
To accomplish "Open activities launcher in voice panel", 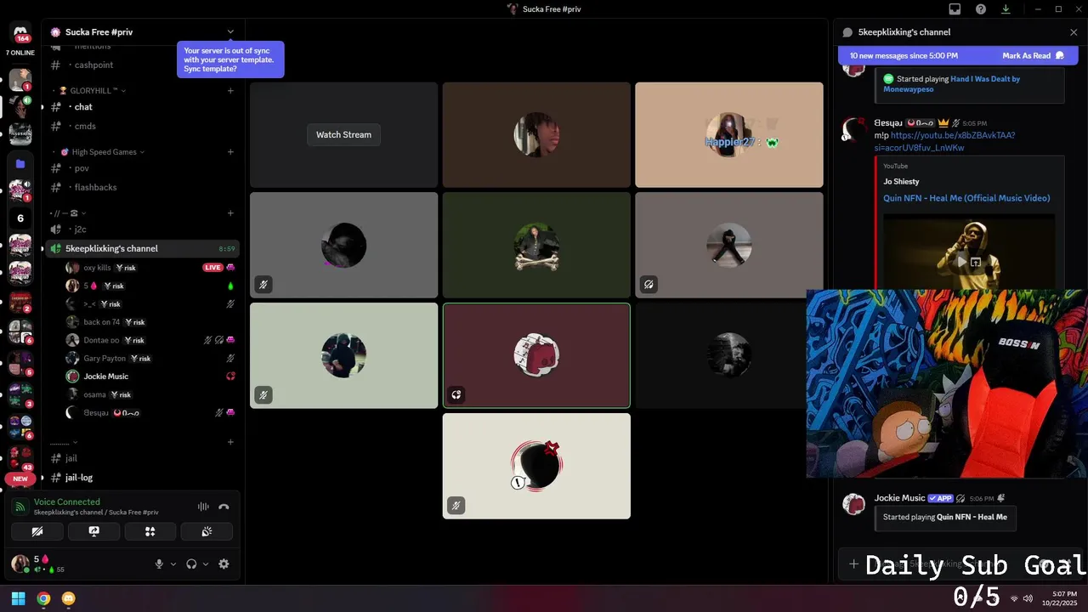I will click(150, 531).
